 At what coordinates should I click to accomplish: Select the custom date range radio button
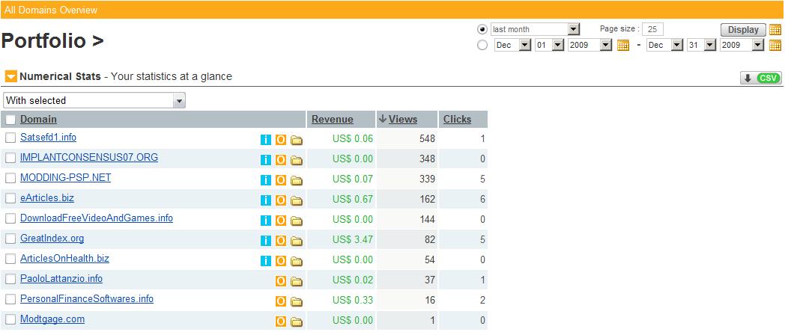click(482, 46)
